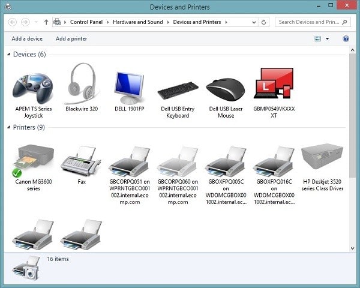Minimize the Devices and Printers window
The image size is (360, 288).
point(319,6)
